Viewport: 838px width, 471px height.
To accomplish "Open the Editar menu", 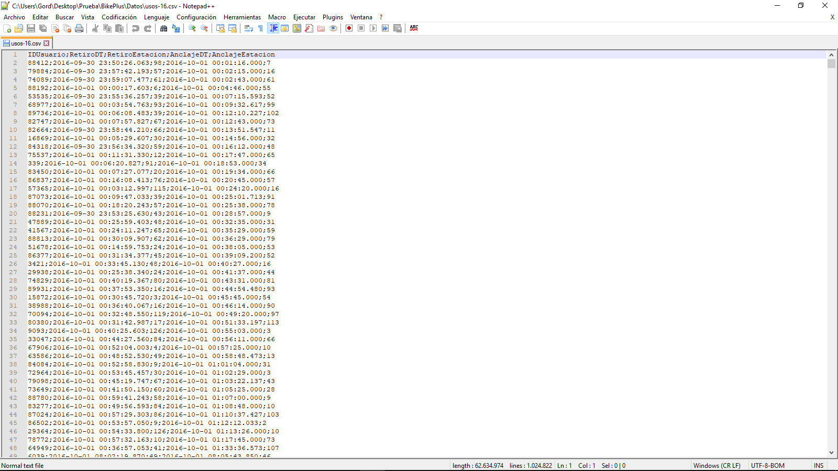I will click(40, 17).
